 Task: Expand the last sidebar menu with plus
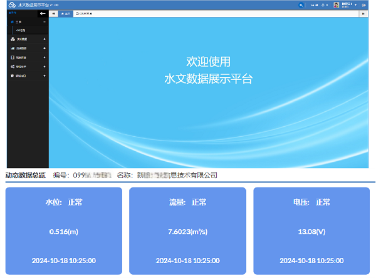[44, 76]
